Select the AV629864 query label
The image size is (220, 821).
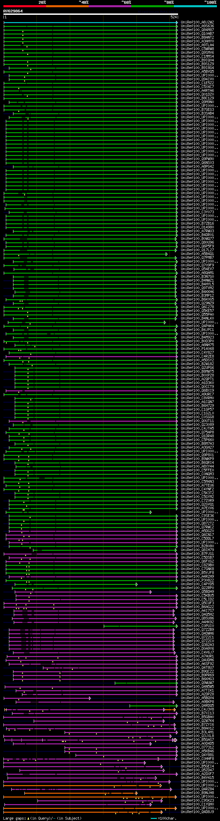point(13,11)
